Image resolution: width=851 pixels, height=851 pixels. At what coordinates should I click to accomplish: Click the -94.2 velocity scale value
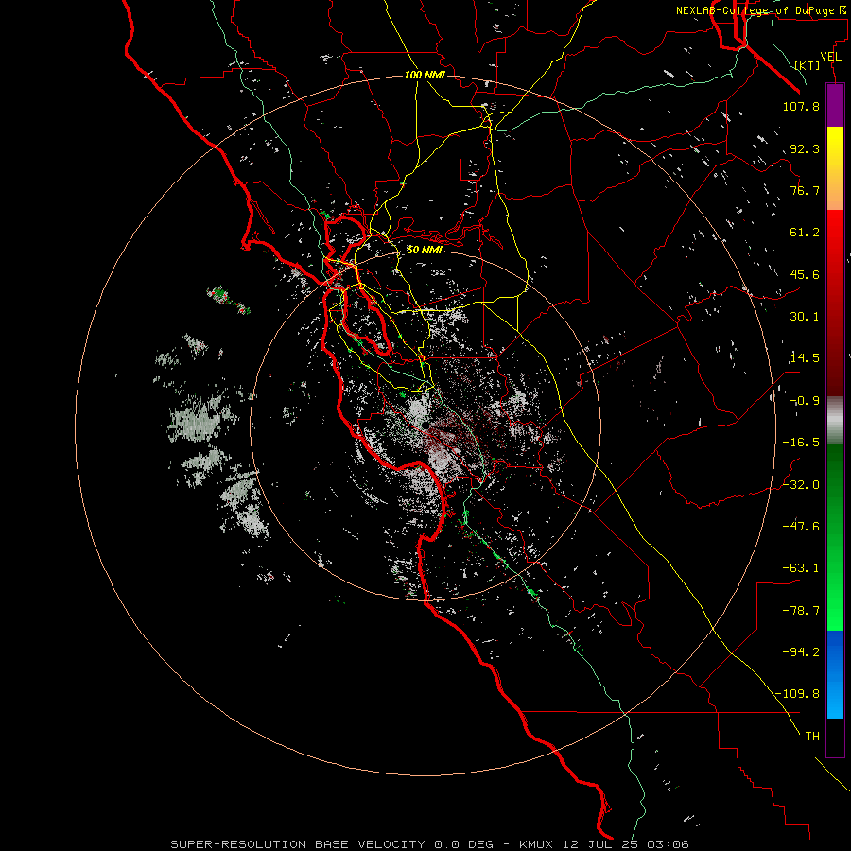801,652
